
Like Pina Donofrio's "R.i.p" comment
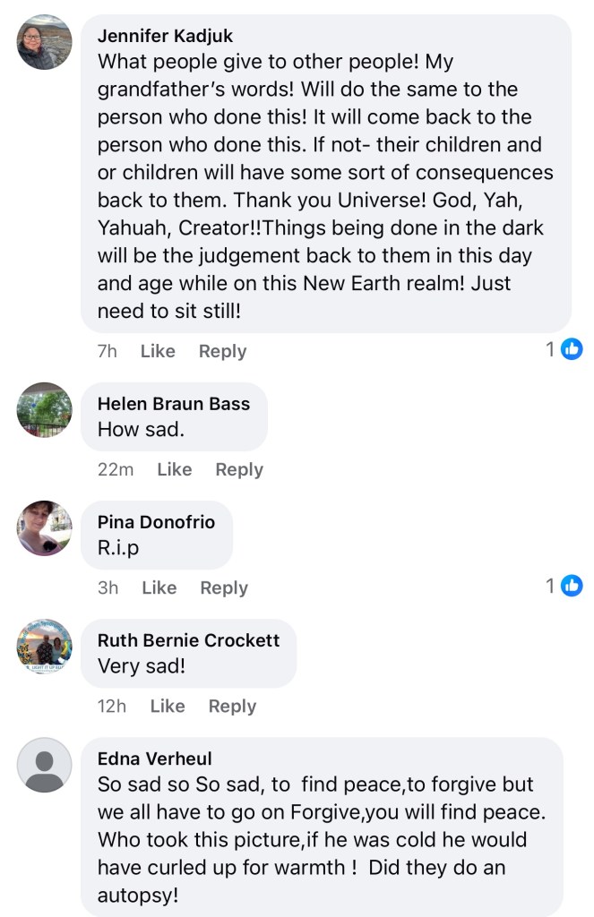tap(159, 587)
